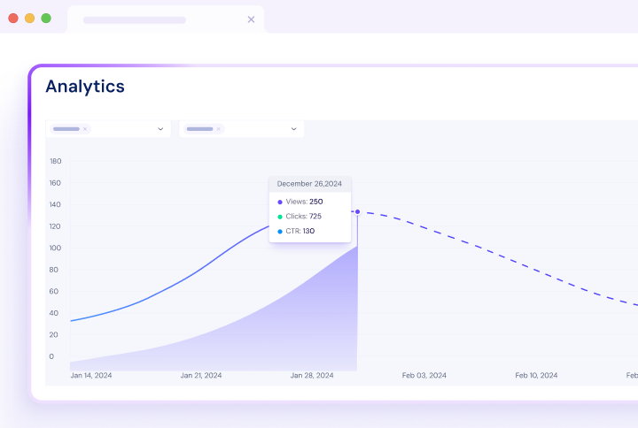This screenshot has height=428, width=638.
Task: Click the Feb 03, 2024 axis label
Action: pos(424,376)
